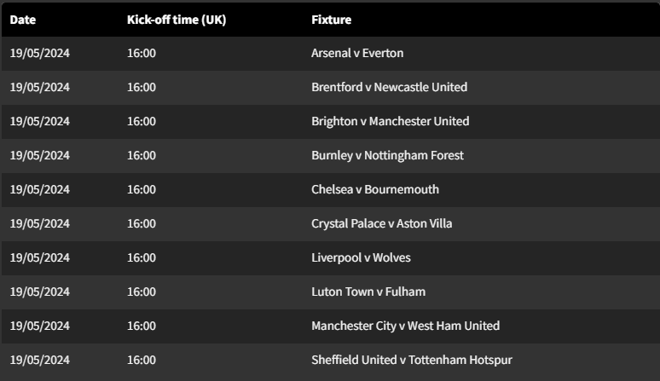Select the Chelsea v Bournemouth fixture
The height and width of the screenshot is (381, 660).
[x=375, y=189]
